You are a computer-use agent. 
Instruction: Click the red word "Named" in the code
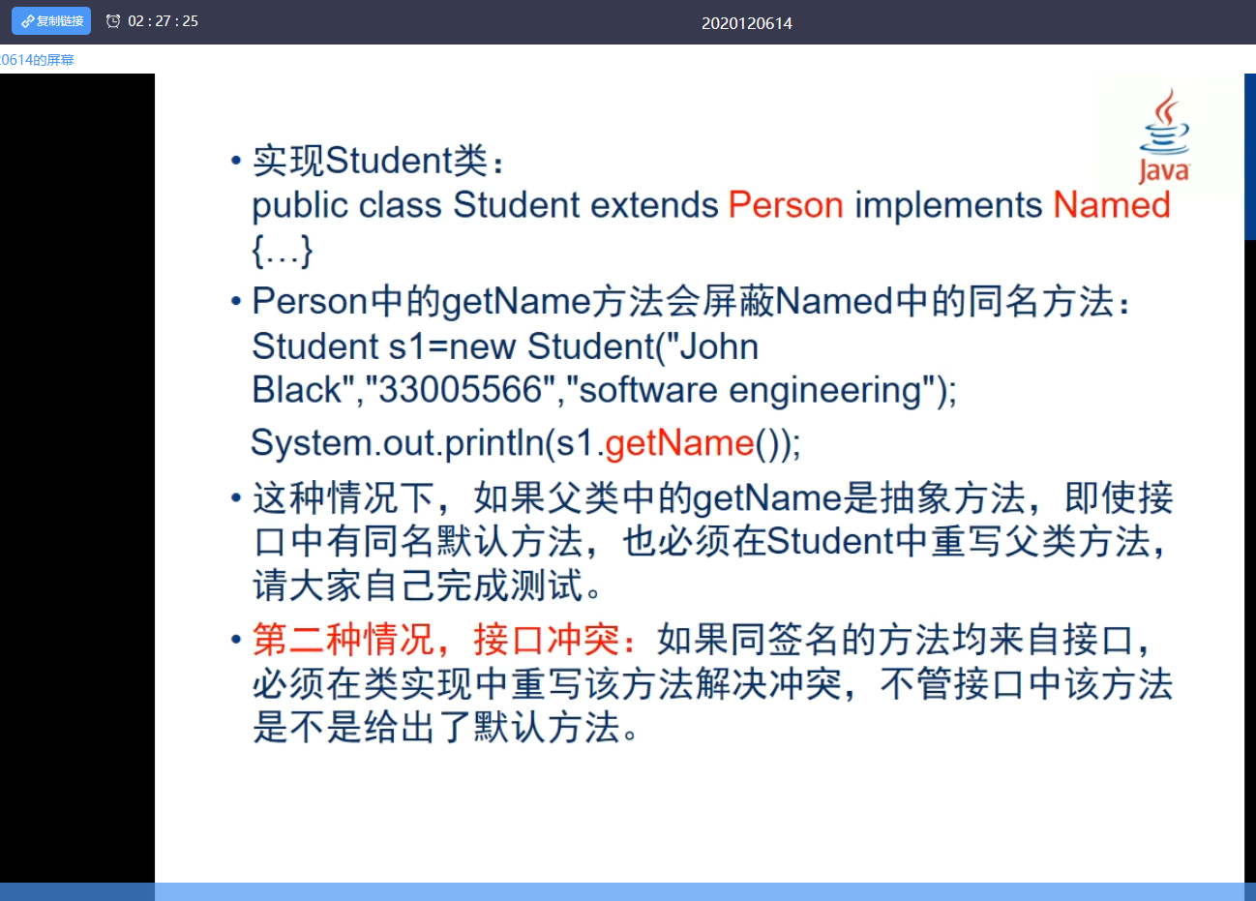[x=1111, y=204]
